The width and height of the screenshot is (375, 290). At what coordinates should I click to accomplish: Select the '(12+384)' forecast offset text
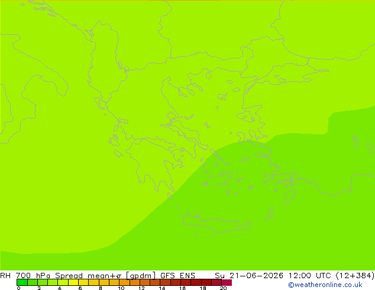point(355,275)
